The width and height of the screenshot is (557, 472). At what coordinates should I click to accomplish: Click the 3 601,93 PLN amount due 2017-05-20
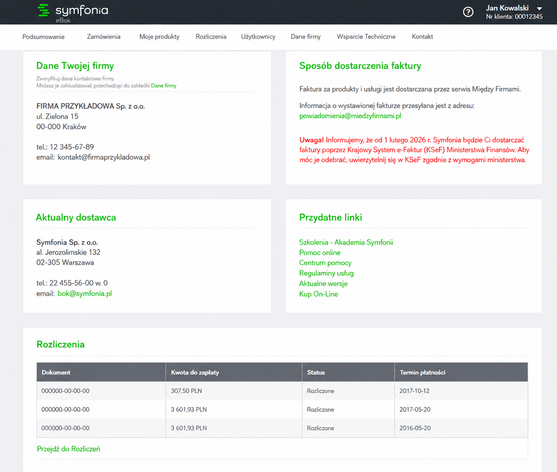[189, 409]
